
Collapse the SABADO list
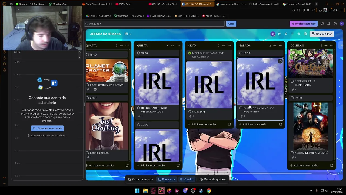275,45
